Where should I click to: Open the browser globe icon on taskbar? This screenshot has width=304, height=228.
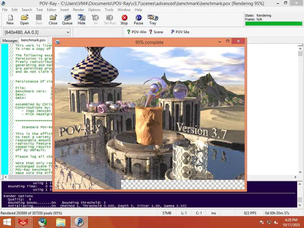[x=42, y=222]
